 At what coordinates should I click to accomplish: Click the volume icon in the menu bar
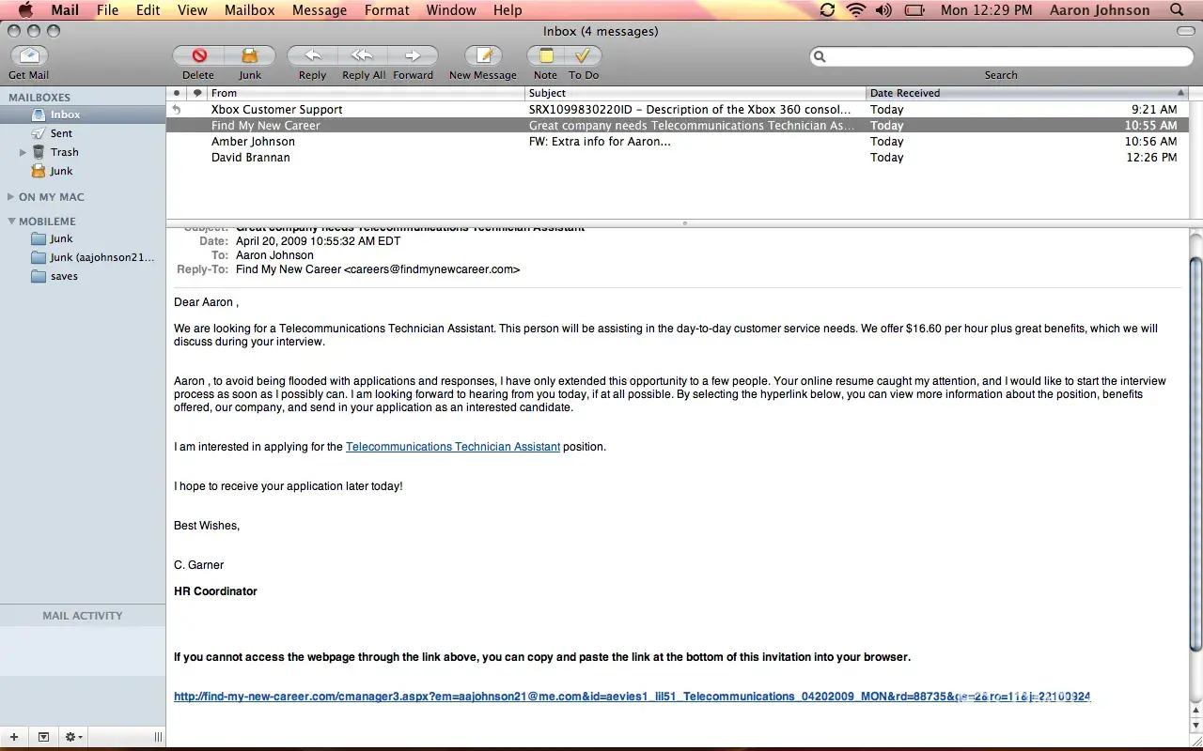(x=883, y=10)
